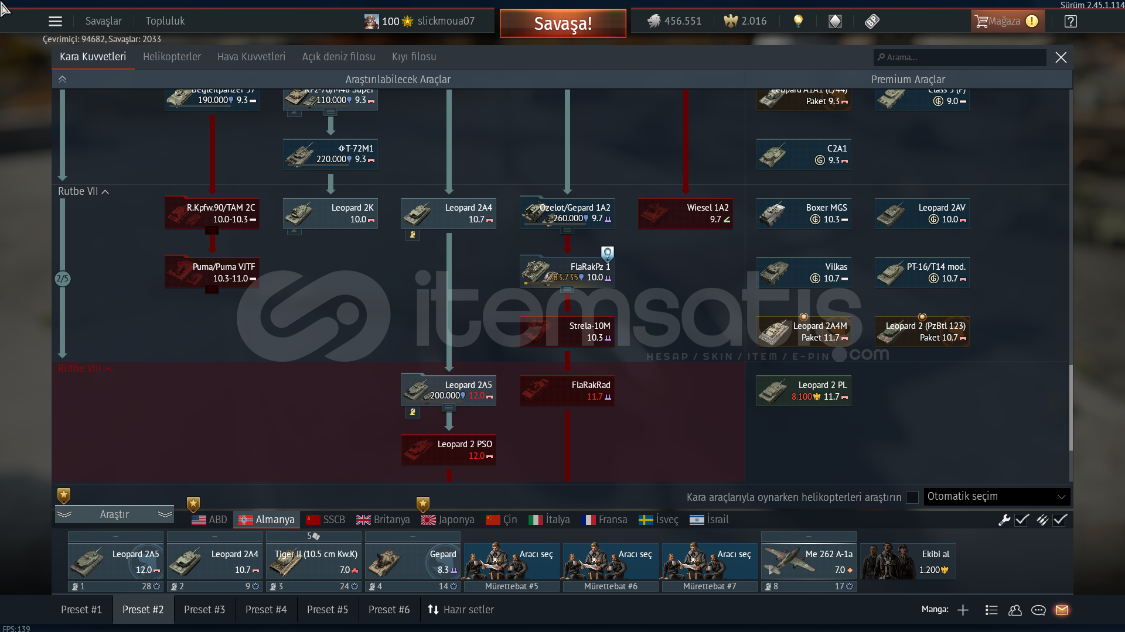Screen dimensions: 1125x632
Task: Select the Britanya nation tab
Action: click(x=383, y=520)
